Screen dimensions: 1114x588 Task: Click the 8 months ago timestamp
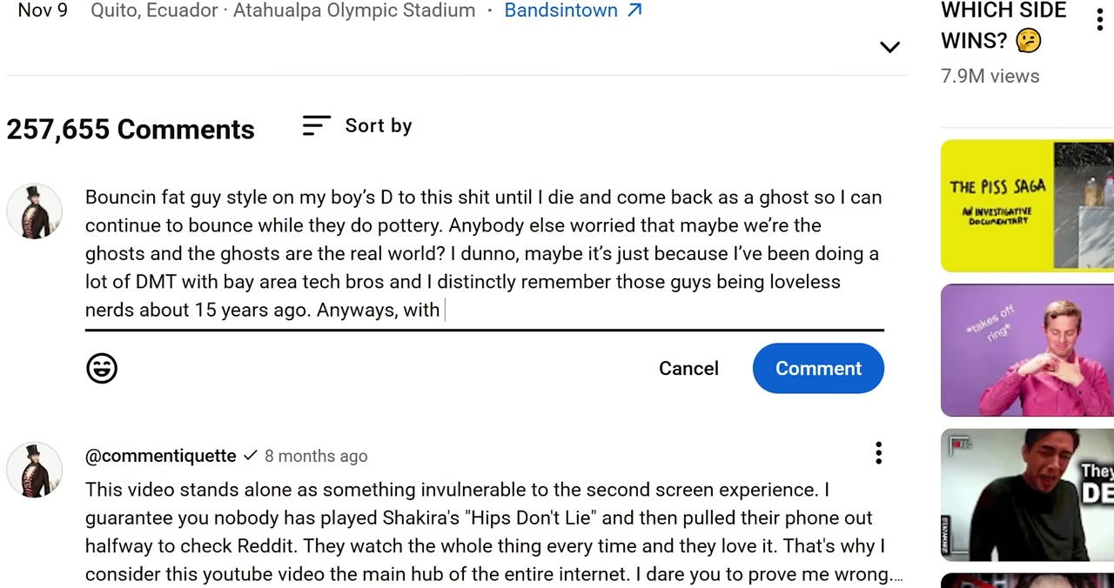point(316,456)
